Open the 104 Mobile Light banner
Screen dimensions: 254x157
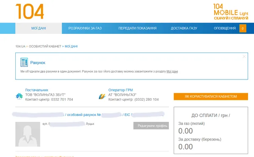[231, 12]
